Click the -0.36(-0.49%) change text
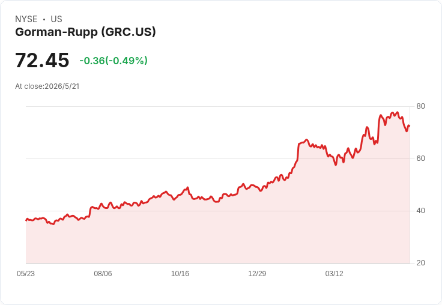 tap(114, 61)
